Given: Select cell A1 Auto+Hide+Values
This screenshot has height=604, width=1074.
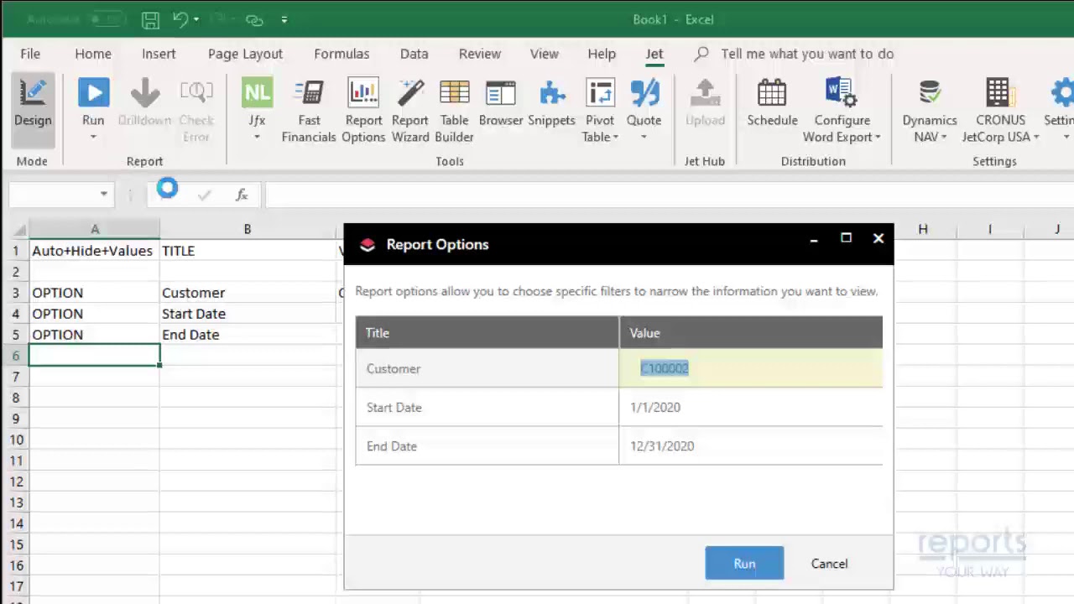Looking at the screenshot, I should click(94, 251).
